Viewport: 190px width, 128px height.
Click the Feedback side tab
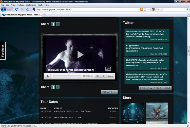3,51
